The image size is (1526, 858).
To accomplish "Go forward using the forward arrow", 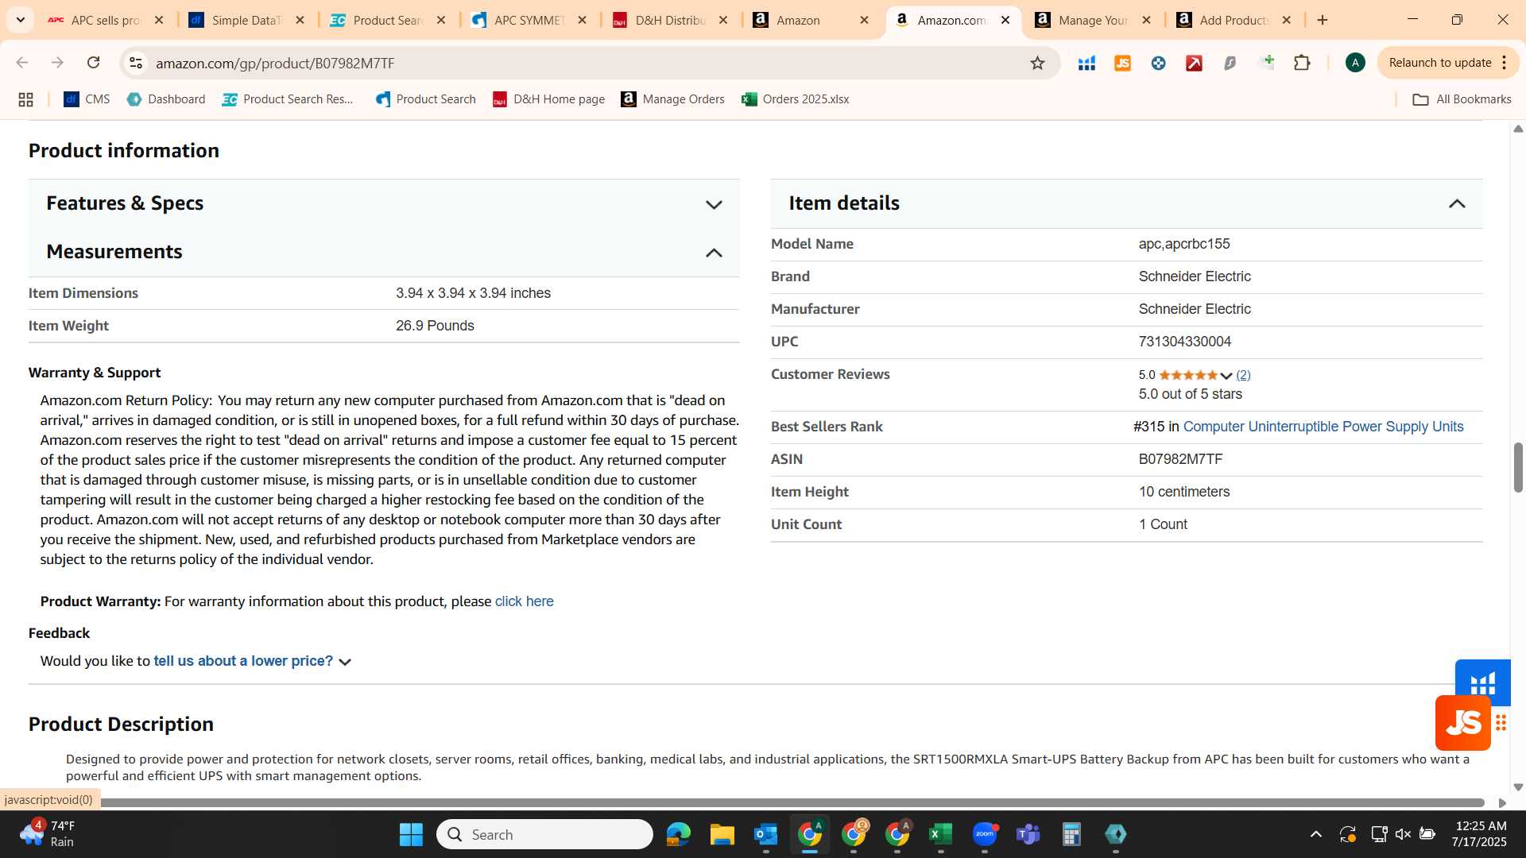I will (x=57, y=63).
